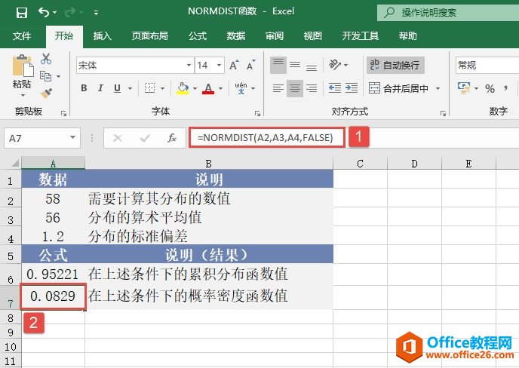The width and height of the screenshot is (519, 368).
Task: Open the Undo history dropdown arrow
Action: tap(55, 13)
